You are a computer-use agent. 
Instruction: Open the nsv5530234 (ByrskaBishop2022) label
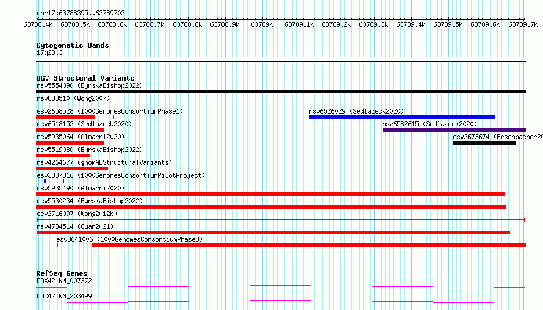(x=90, y=201)
